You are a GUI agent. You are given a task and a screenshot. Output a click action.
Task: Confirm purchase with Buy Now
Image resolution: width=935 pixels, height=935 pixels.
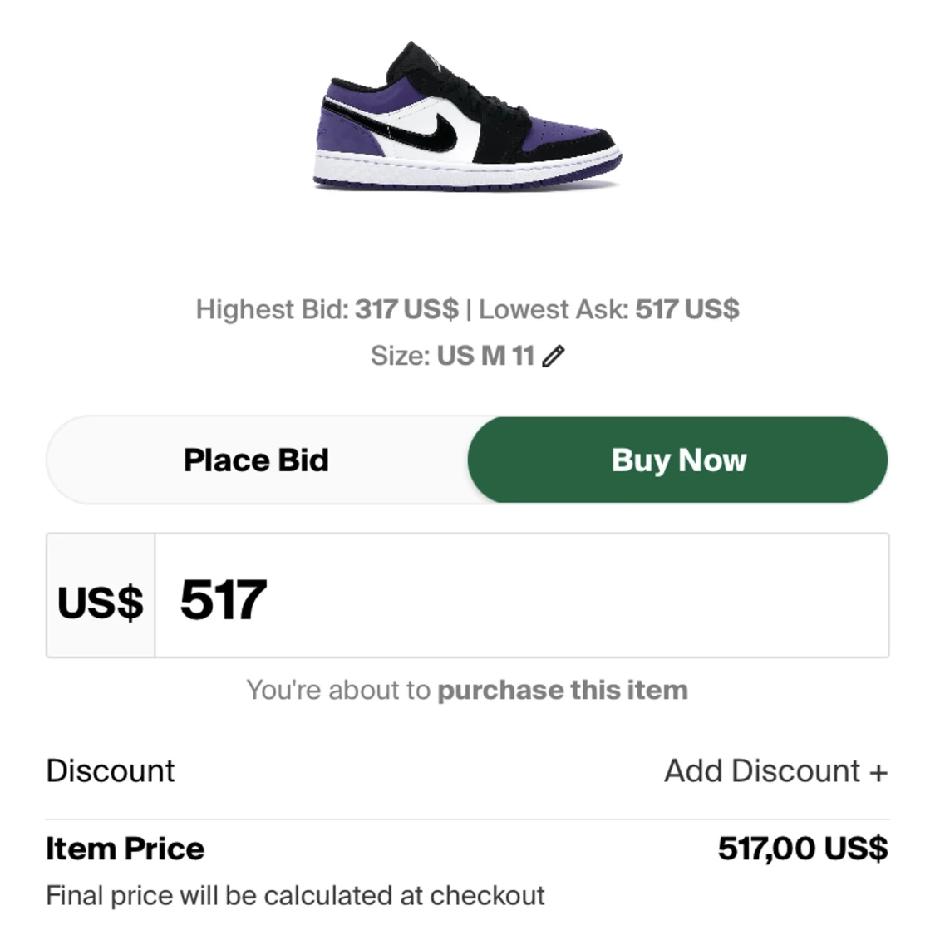679,460
